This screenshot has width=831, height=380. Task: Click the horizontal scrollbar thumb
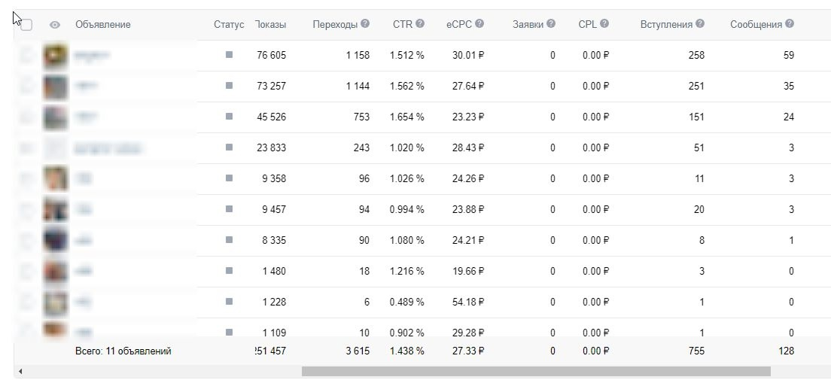coord(537,372)
